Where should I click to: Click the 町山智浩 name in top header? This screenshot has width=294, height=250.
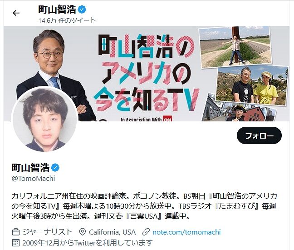coord(57,10)
